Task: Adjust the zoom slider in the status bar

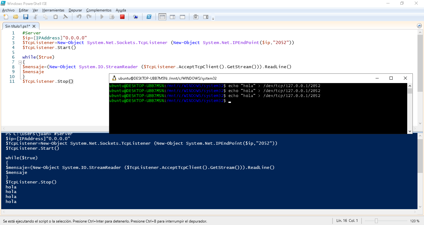Action: (376, 221)
